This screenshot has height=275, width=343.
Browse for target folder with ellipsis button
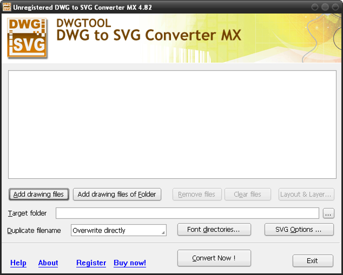coord(328,214)
